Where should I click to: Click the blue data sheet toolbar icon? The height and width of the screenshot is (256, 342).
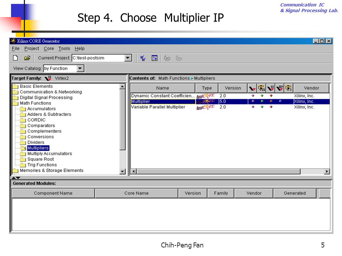[154, 58]
